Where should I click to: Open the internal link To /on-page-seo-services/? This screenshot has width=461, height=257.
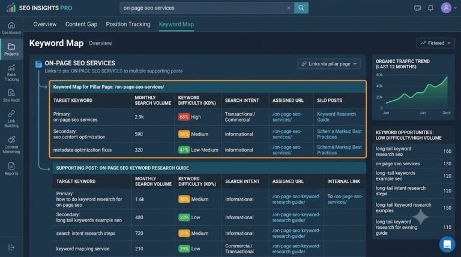(345, 199)
